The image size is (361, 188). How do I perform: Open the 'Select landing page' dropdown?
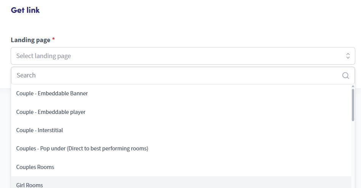tap(183, 56)
